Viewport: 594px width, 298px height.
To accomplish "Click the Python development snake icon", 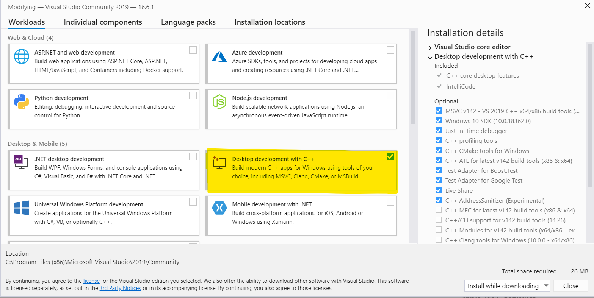I will (x=22, y=102).
